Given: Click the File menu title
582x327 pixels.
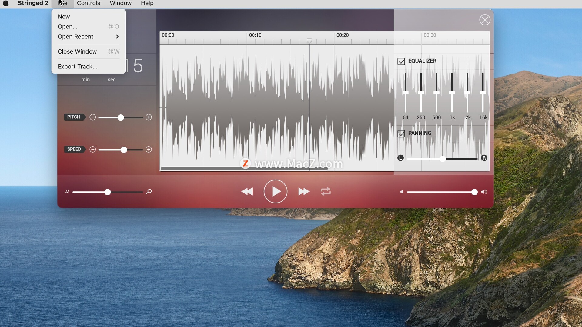Looking at the screenshot, I should click(x=63, y=3).
